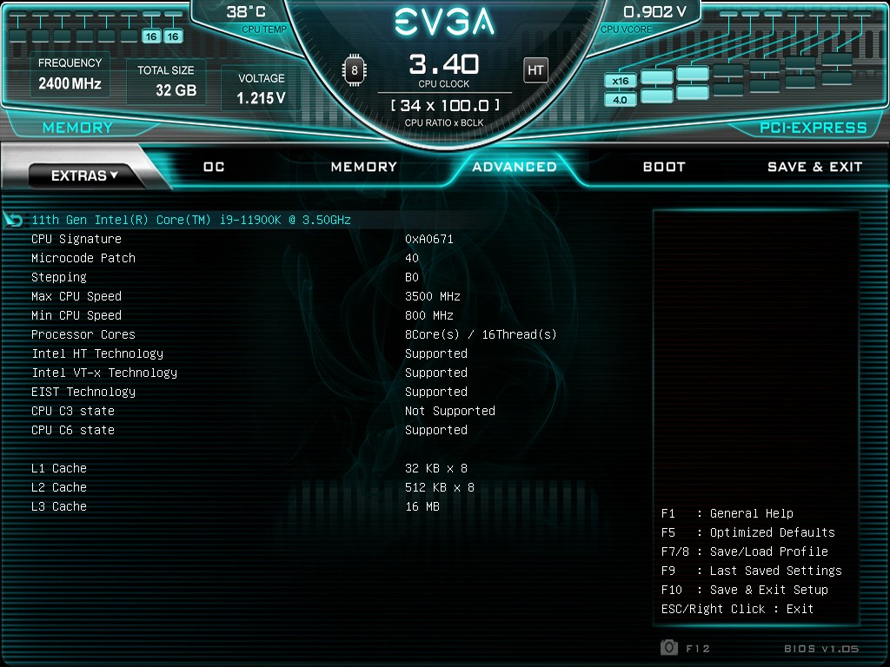Screen dimensions: 890x667
Task: Click the EIST Technology row
Action: [249, 392]
